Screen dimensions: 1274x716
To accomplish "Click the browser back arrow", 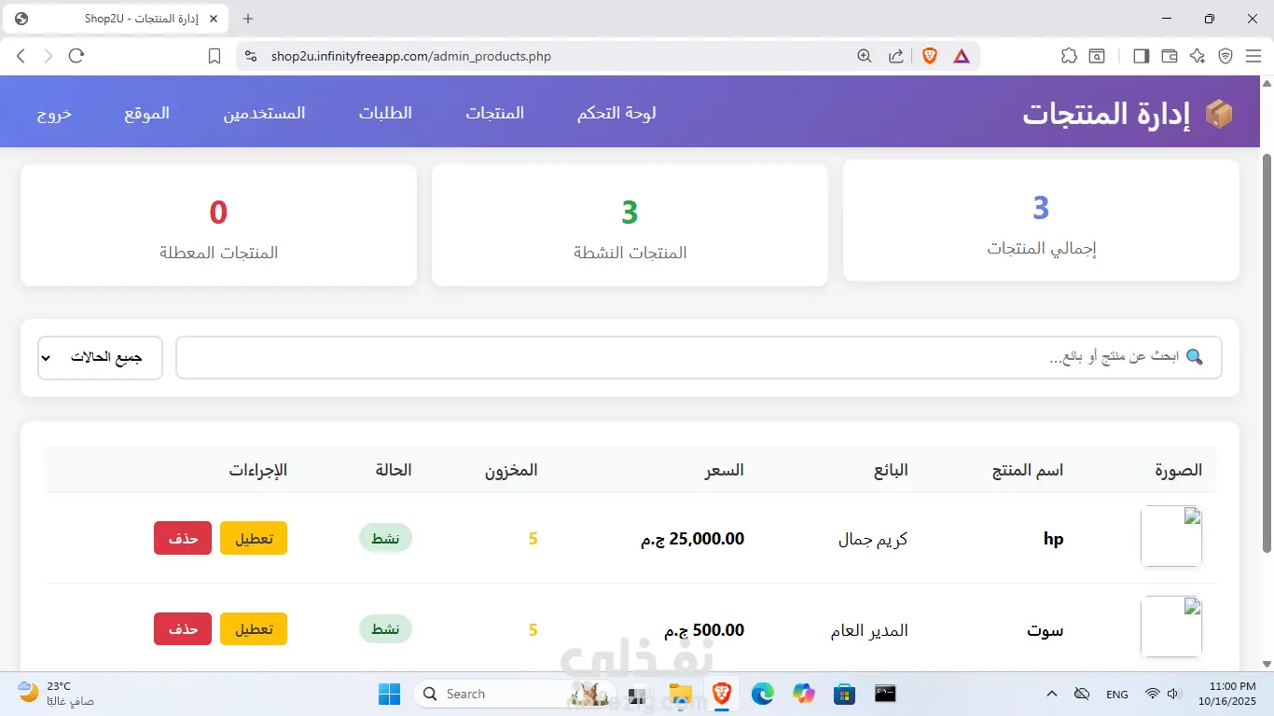I will click(x=21, y=56).
